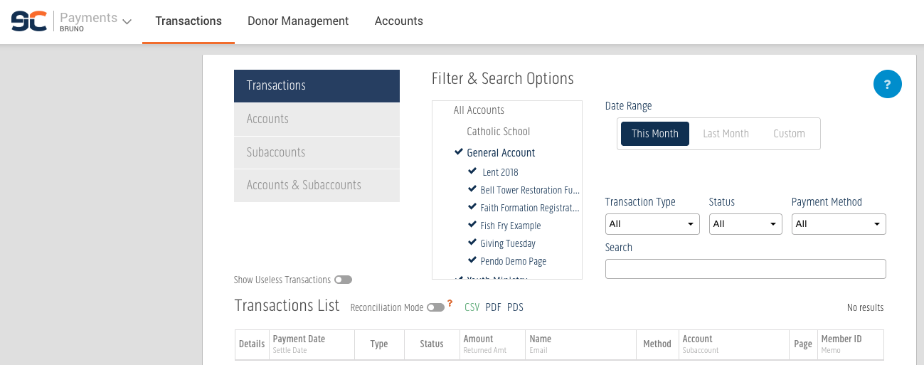Click the SC logo icon
The height and width of the screenshot is (365, 924).
pyautogui.click(x=29, y=21)
